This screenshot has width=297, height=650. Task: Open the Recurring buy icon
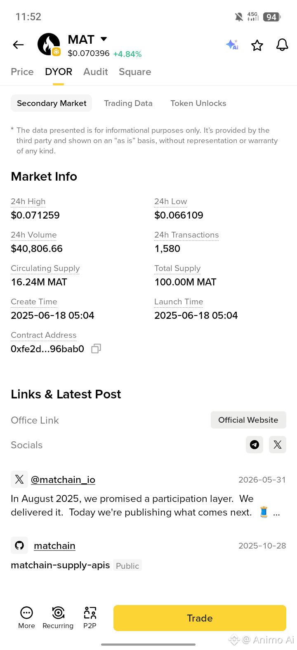coord(58,617)
